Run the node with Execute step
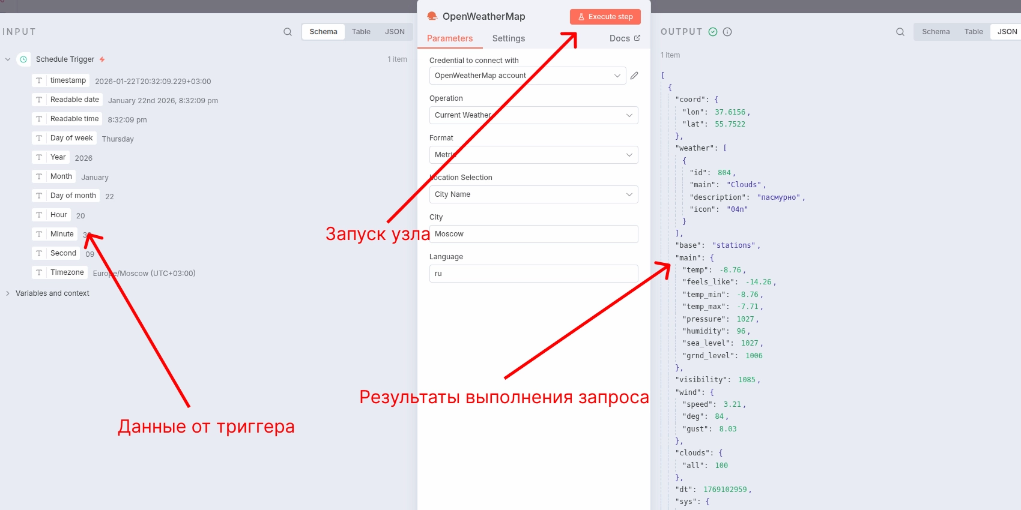The image size is (1021, 510). (605, 17)
